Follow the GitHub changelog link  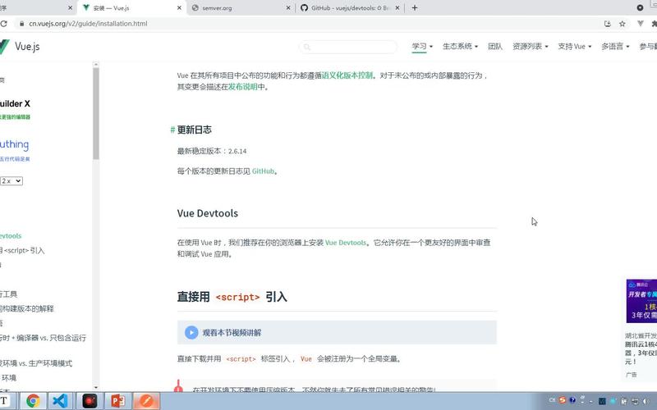pyautogui.click(x=263, y=171)
